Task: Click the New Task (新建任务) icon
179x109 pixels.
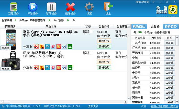Action: click(14, 7)
